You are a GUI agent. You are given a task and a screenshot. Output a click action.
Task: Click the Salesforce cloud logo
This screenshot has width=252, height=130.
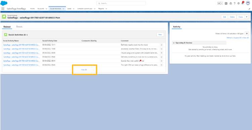(4, 3)
